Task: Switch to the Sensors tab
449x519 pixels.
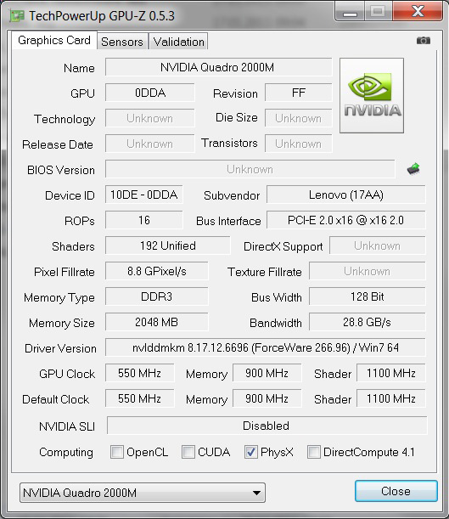Action: pos(122,42)
